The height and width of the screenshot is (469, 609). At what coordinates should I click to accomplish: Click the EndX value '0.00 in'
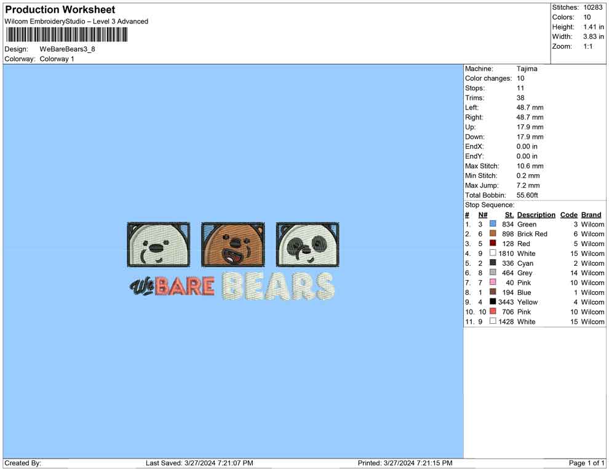527,146
